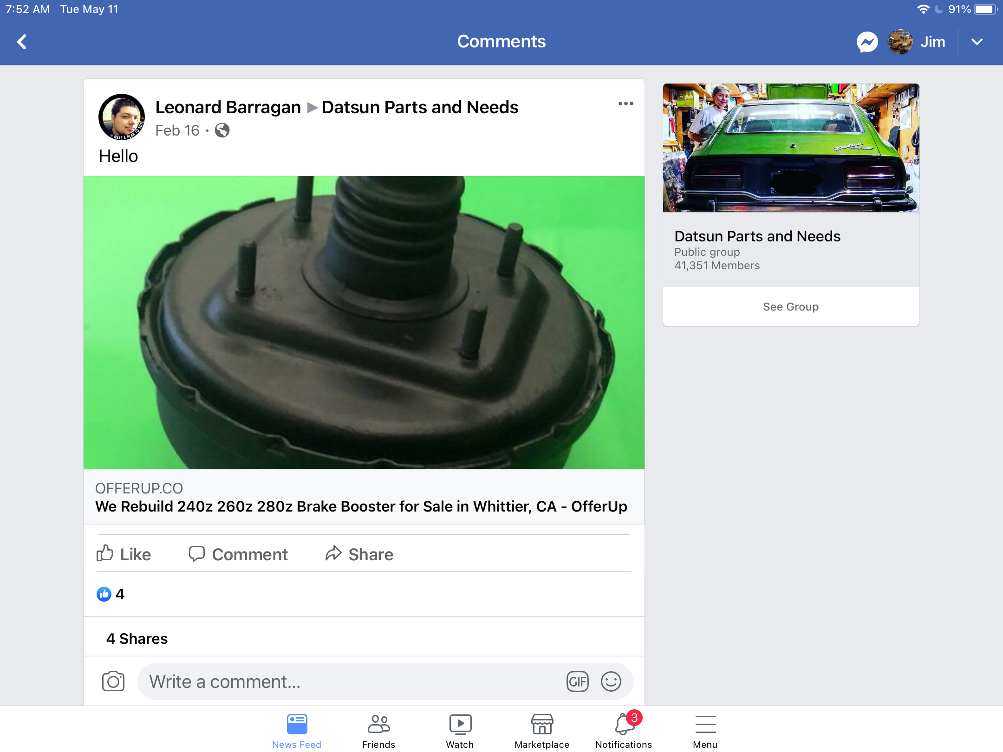Like the post
The height and width of the screenshot is (752, 1003).
pyautogui.click(x=124, y=554)
